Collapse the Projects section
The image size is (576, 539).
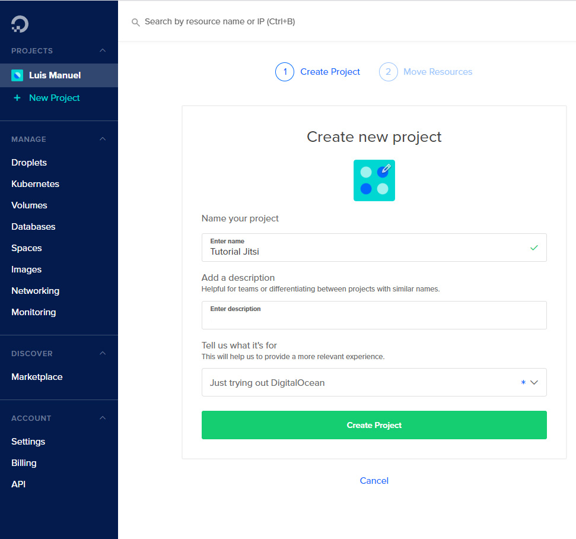coord(103,50)
